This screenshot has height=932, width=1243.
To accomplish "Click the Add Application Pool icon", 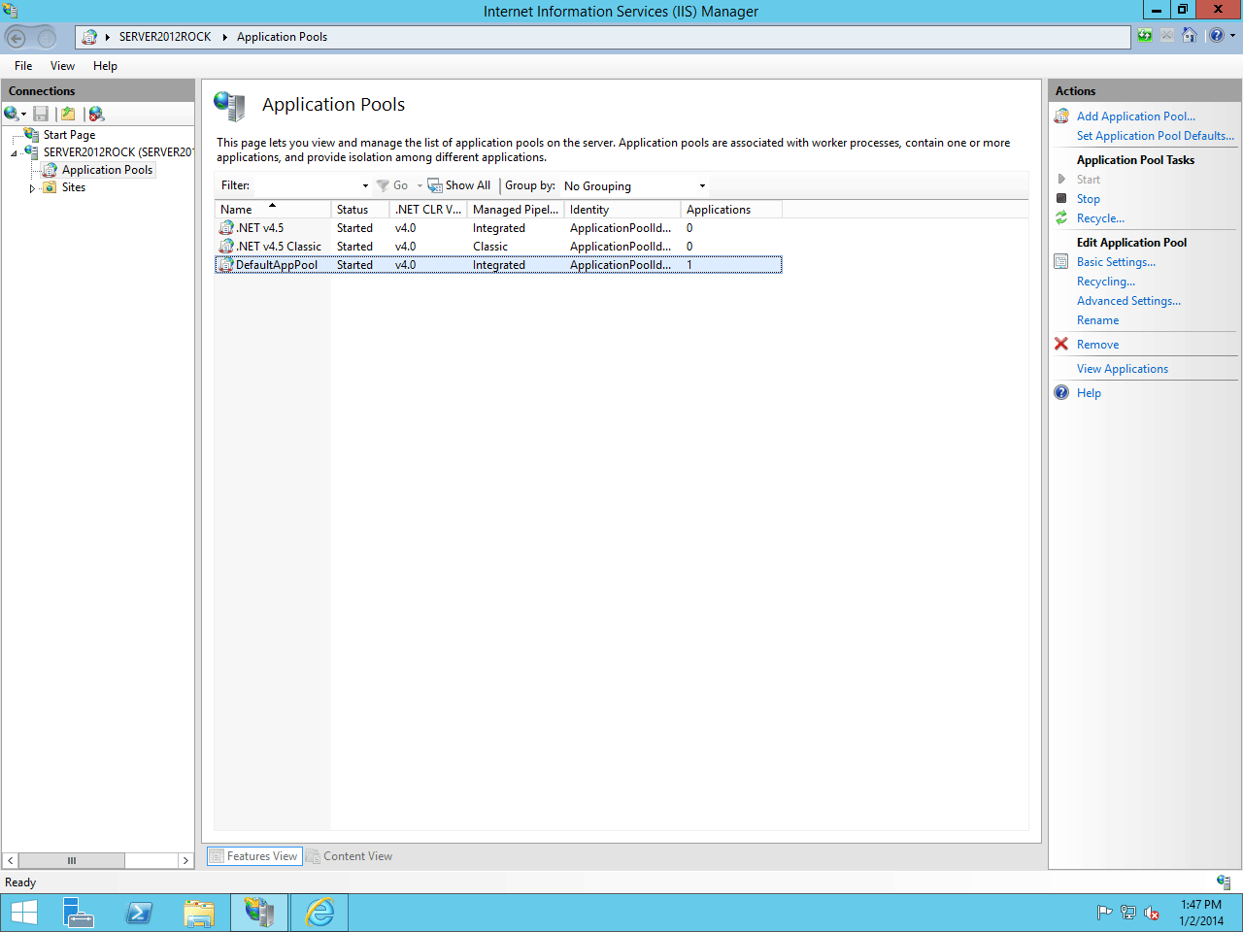I will (x=1061, y=116).
